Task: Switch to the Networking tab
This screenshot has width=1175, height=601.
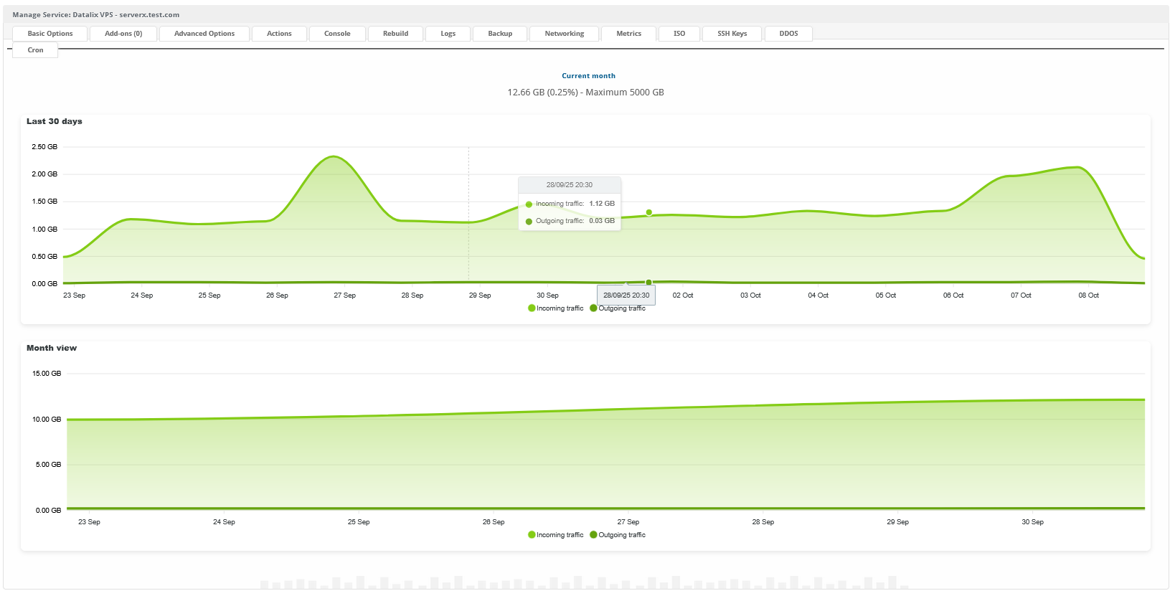Action: pos(564,34)
